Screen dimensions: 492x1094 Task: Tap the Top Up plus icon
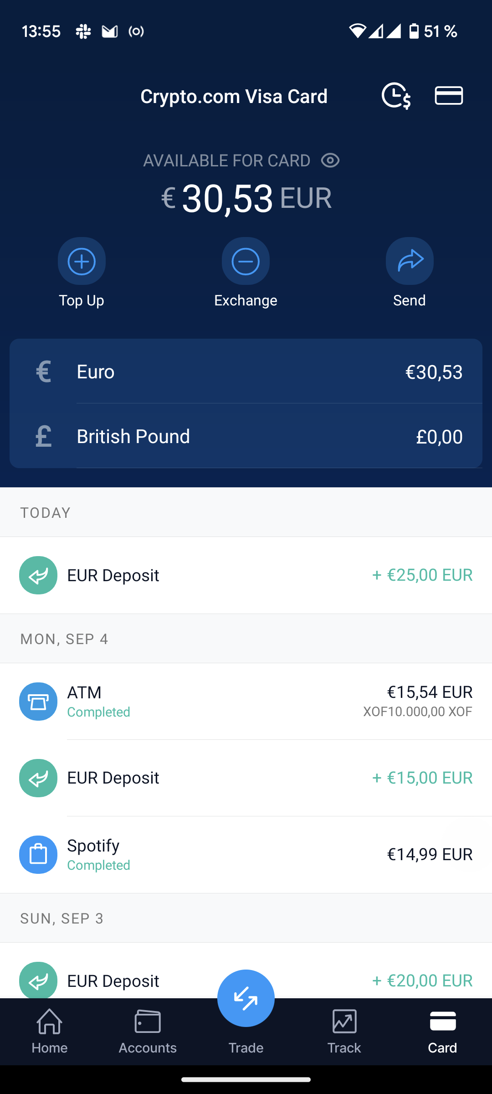pyautogui.click(x=82, y=261)
